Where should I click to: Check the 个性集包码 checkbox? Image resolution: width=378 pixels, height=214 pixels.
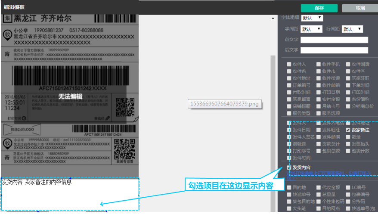point(319,202)
